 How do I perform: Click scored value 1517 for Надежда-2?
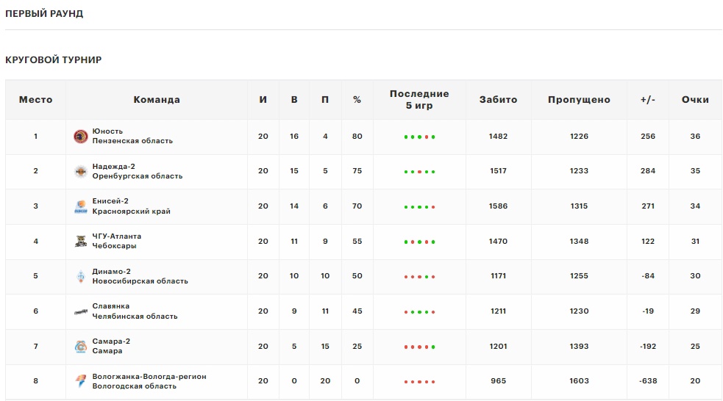pyautogui.click(x=499, y=171)
